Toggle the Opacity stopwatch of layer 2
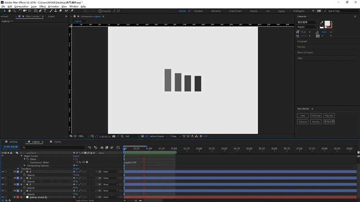 (x=24, y=175)
